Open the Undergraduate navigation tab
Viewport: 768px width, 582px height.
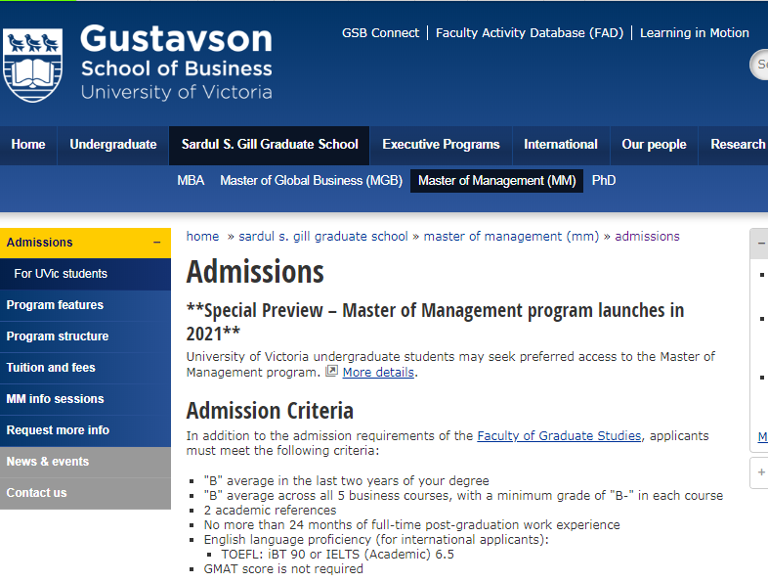[x=113, y=145]
